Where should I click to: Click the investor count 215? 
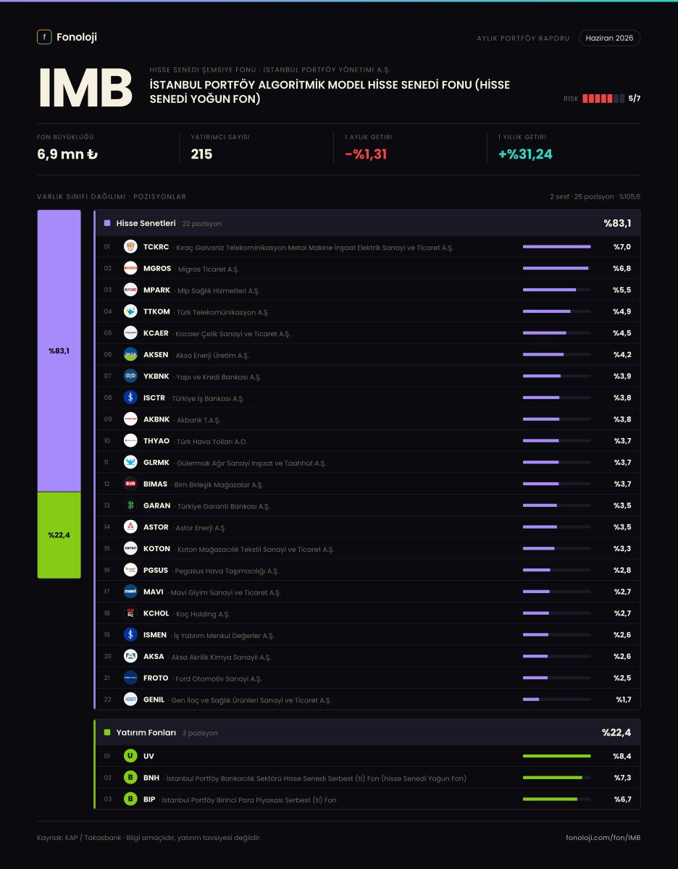pos(201,154)
